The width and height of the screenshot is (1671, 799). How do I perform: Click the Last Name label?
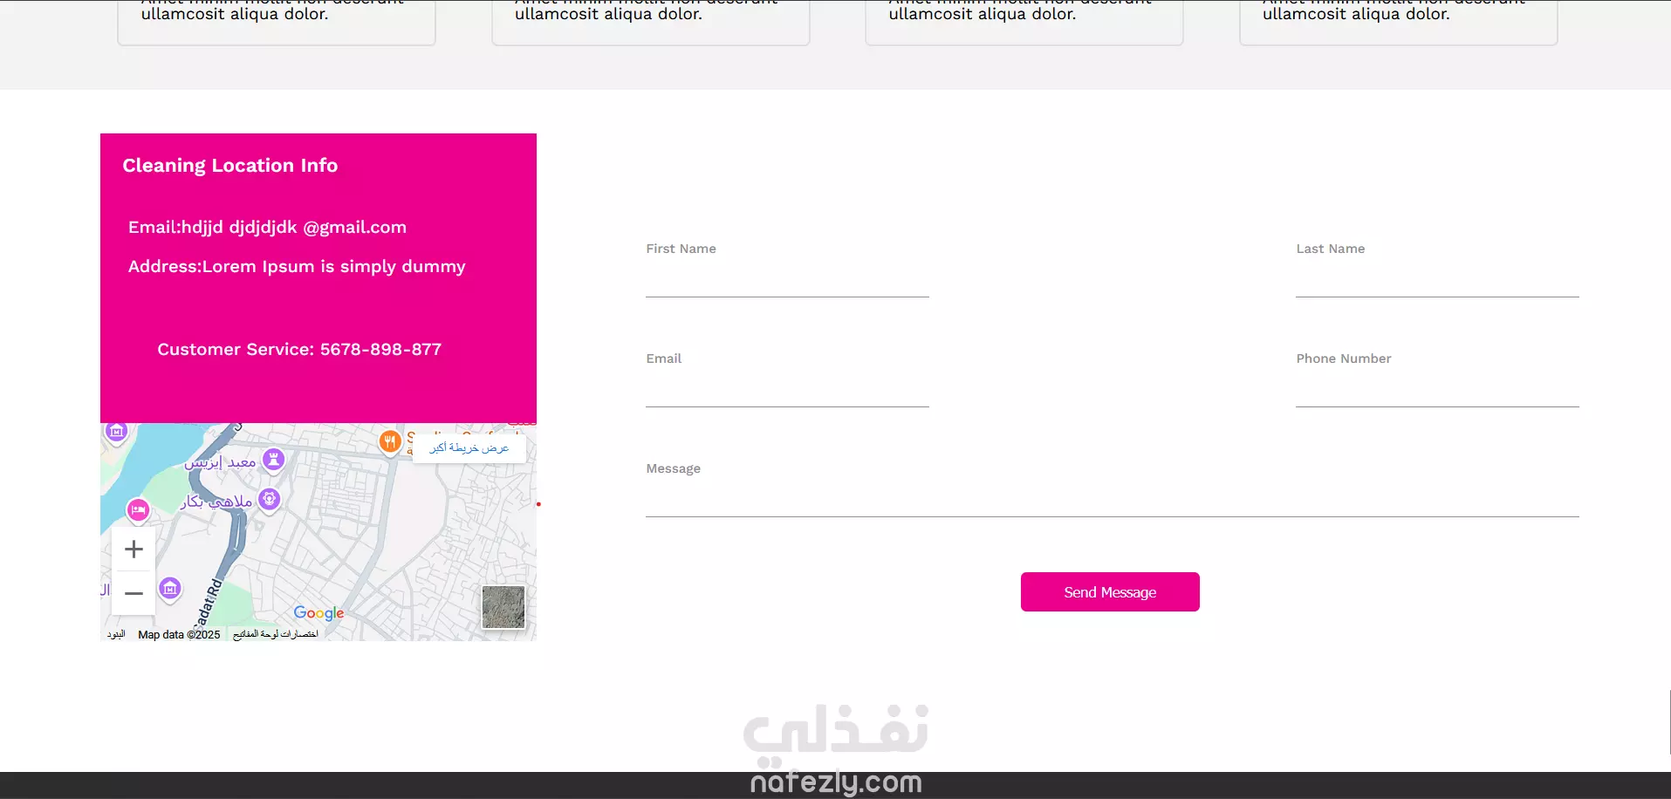(x=1331, y=249)
